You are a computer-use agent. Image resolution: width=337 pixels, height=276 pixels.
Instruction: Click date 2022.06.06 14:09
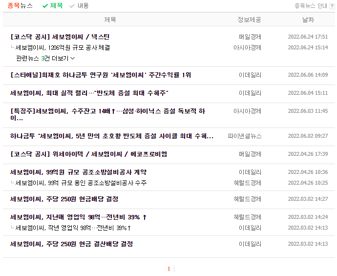tap(308, 75)
